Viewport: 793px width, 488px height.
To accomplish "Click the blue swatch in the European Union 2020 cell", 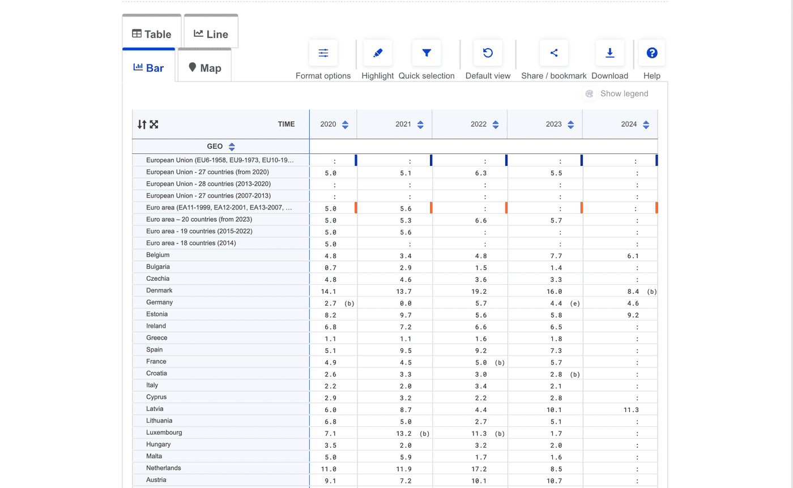I will pyautogui.click(x=356, y=160).
